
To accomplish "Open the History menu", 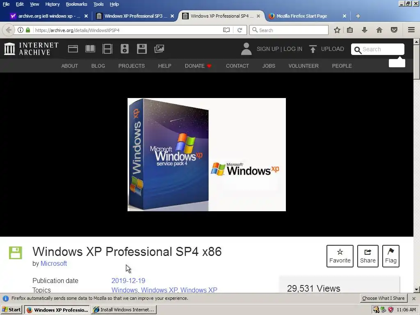I will 52,4.
